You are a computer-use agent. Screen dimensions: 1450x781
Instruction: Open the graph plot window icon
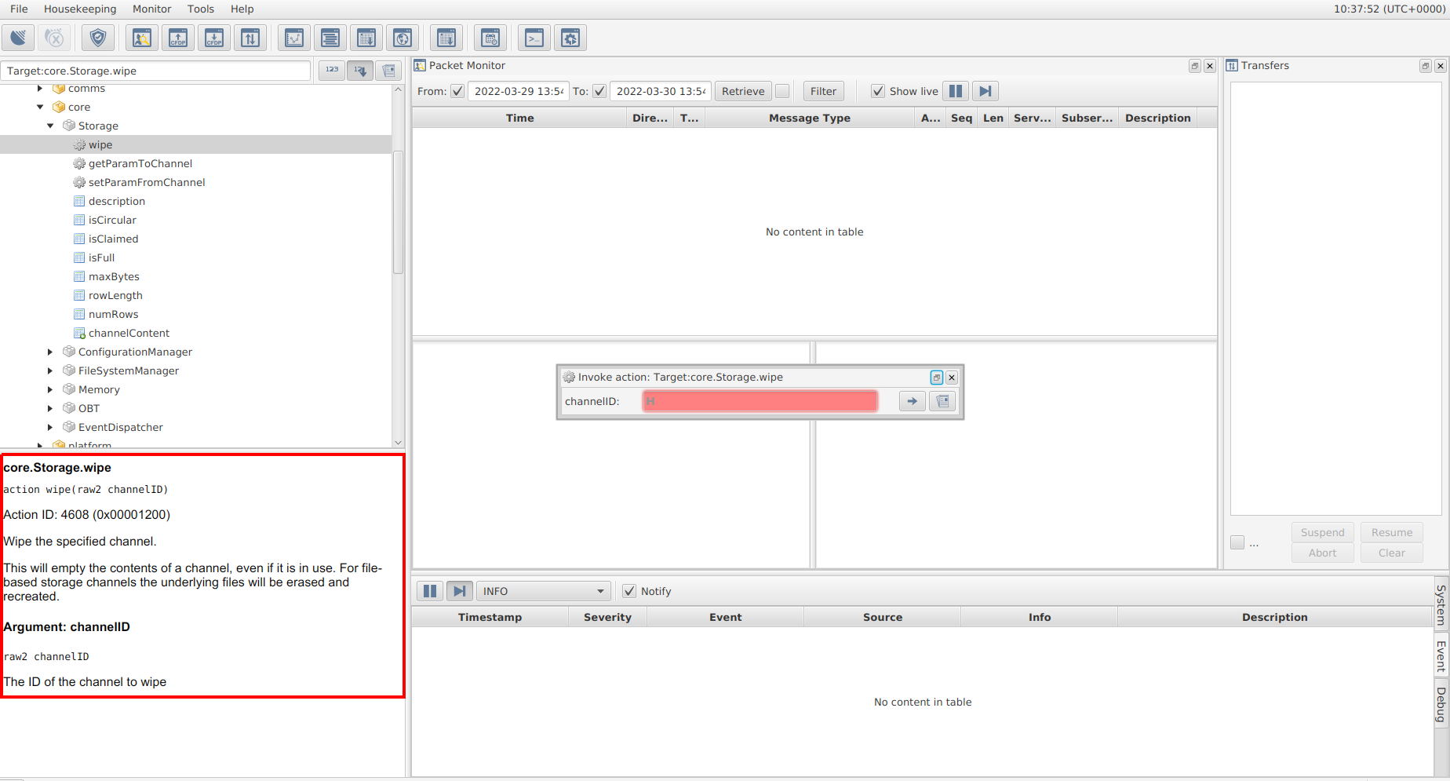[x=294, y=38]
